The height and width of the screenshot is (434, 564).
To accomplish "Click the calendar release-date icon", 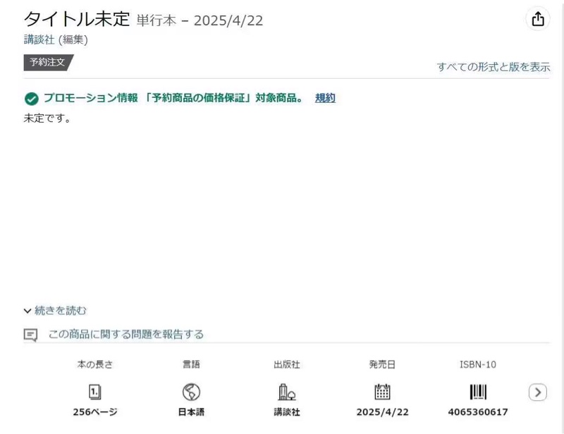I will pos(382,392).
